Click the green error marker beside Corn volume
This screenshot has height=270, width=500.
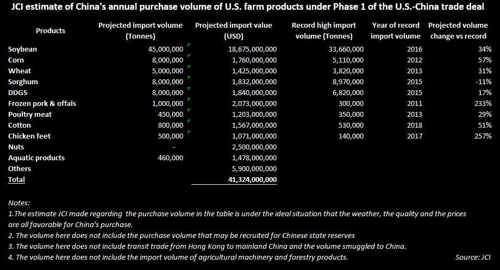(x=189, y=56)
